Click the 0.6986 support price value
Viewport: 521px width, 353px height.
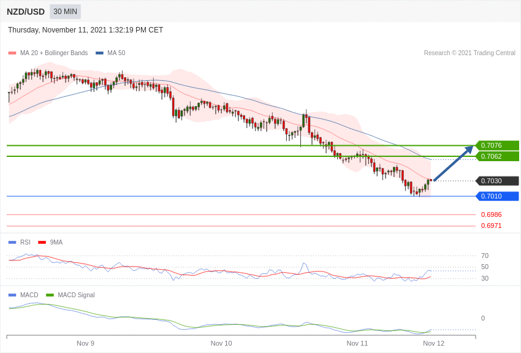click(492, 215)
